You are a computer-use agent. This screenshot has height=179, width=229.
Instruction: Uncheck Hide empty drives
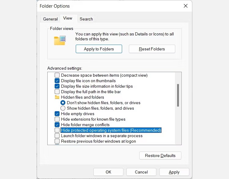click(57, 114)
